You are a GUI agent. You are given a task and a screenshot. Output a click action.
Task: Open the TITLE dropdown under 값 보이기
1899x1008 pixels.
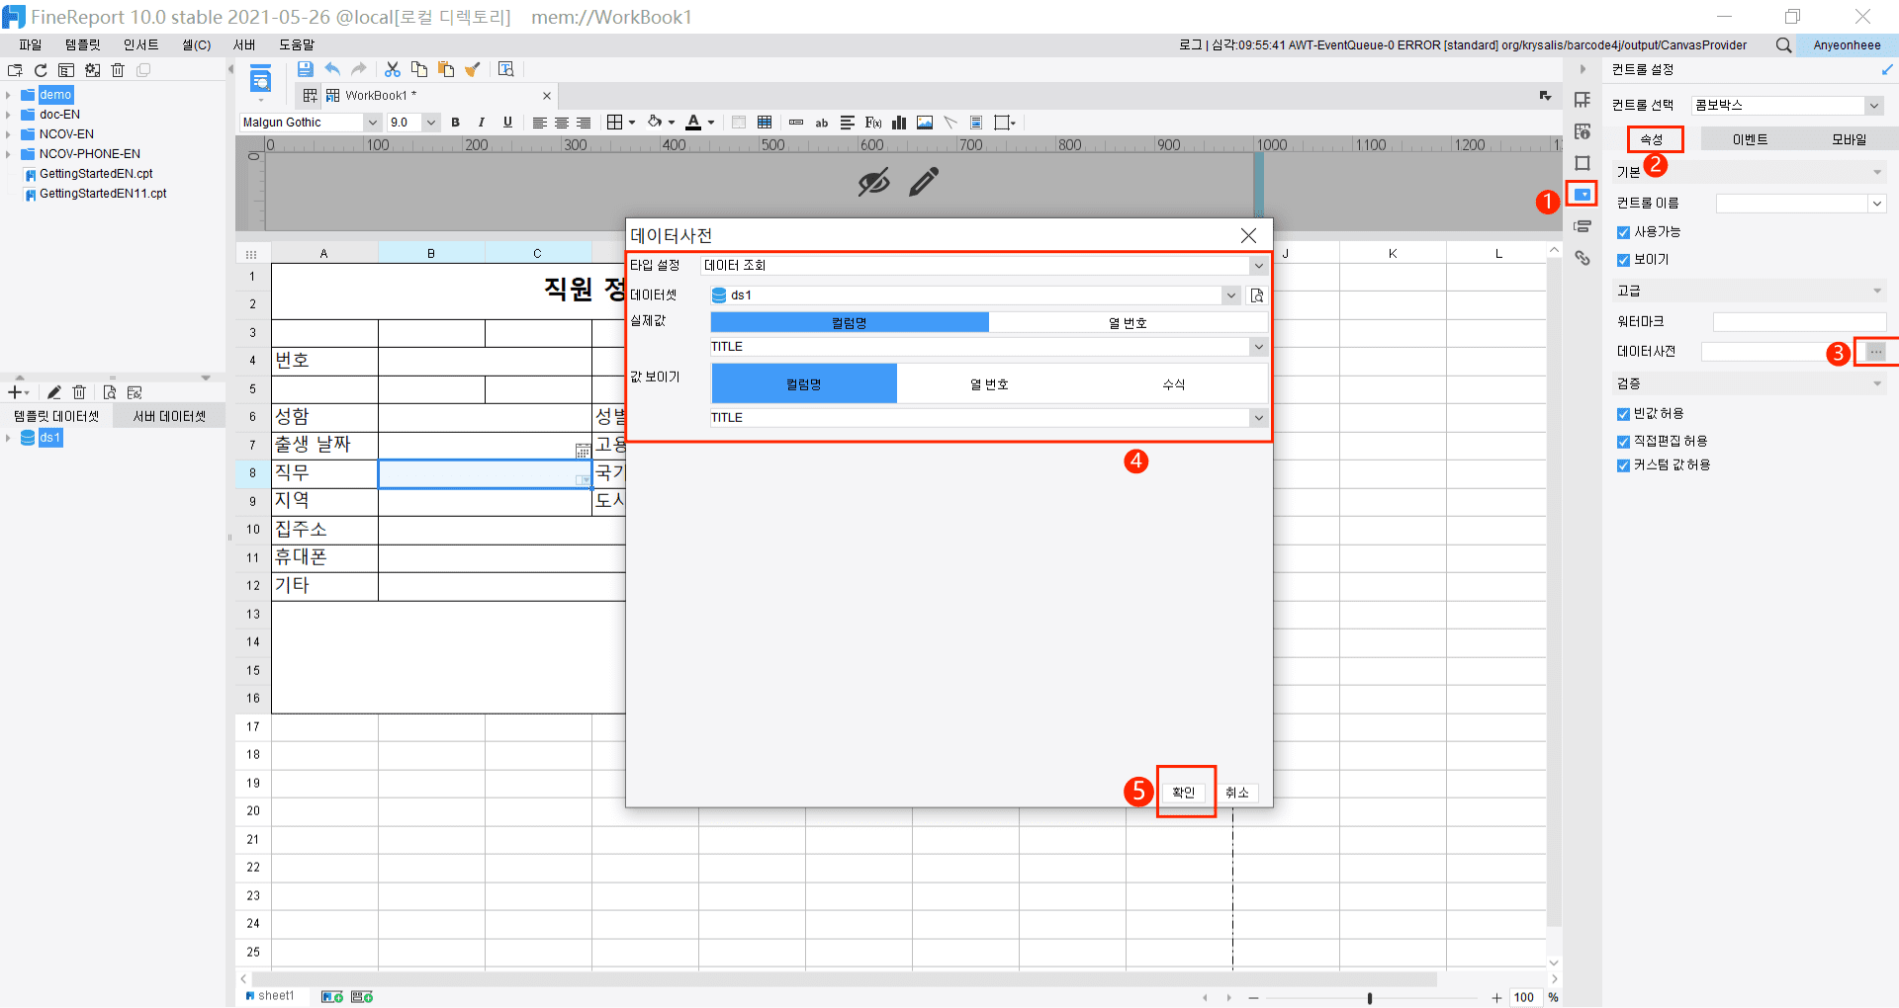coord(1258,418)
